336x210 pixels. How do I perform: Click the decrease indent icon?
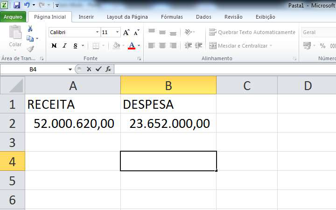[188, 45]
